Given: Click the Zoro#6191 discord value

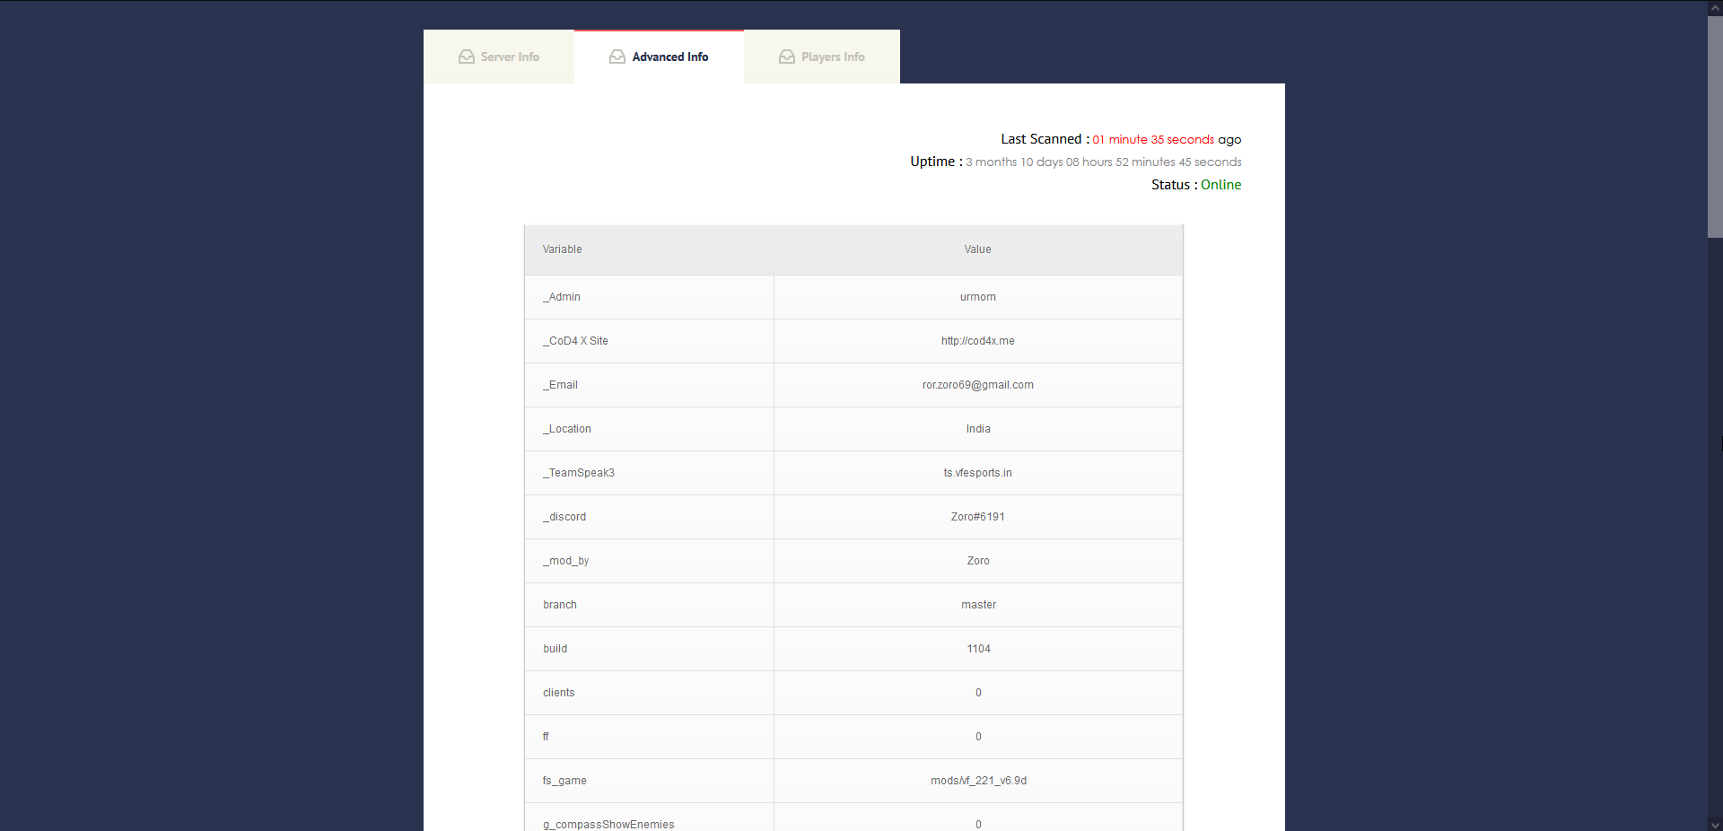Looking at the screenshot, I should (978, 517).
